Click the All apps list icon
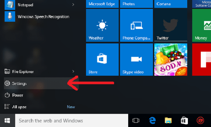This screenshot has height=127, width=211. (x=7, y=107)
